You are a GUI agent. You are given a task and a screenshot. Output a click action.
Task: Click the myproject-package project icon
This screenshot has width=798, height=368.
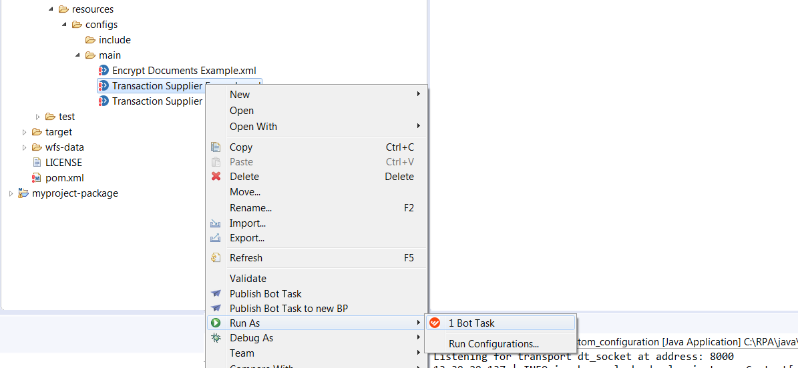coord(23,193)
